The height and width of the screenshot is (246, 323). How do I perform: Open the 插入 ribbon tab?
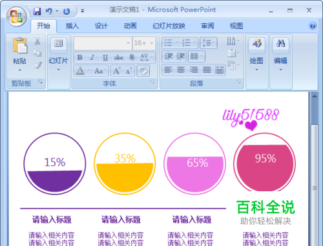(x=72, y=26)
